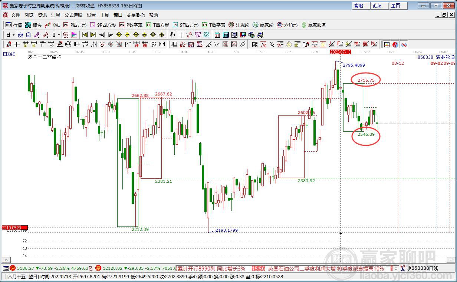The width and height of the screenshot is (457, 282).
Task: Expand the candlestick style dropdown arrow
Action: click(x=59, y=35)
